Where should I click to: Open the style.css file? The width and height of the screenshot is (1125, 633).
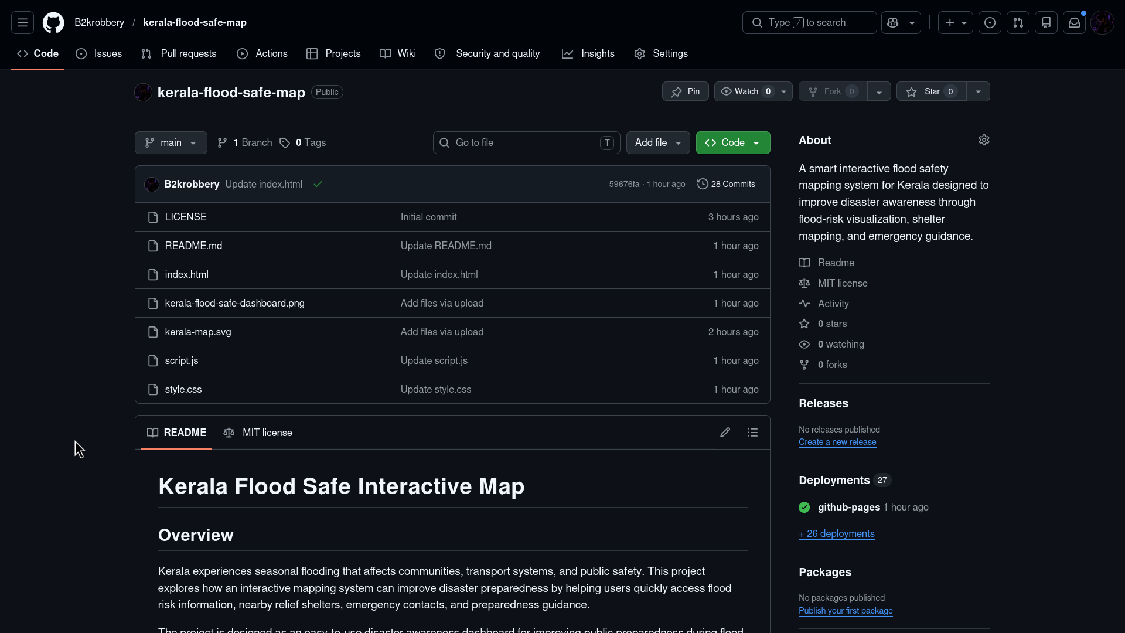tap(183, 389)
